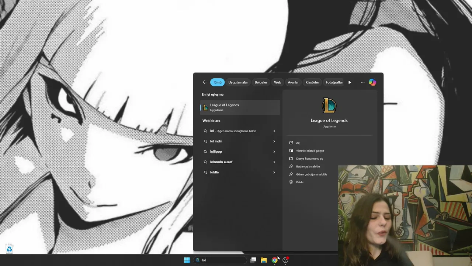472x266 pixels.
Task: Open the taskbar app with red badge
Action: (x=285, y=260)
